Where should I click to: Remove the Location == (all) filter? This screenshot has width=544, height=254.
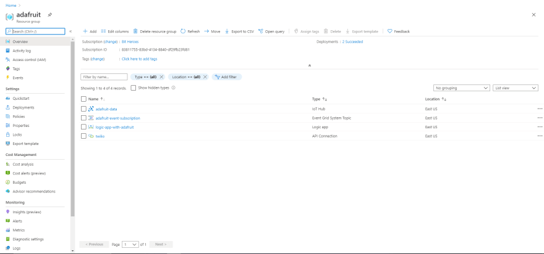pos(205,77)
